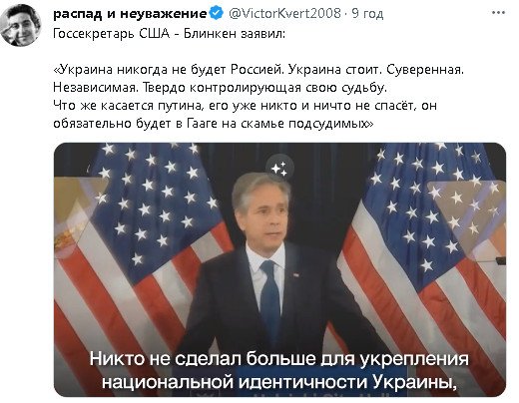Click subtitle line "национальной идентичности Украины"
The width and height of the screenshot is (519, 403).
(x=278, y=382)
